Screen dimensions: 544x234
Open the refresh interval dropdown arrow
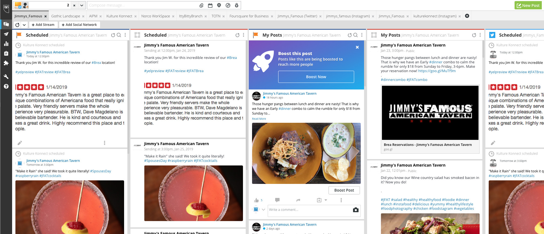coord(24,25)
